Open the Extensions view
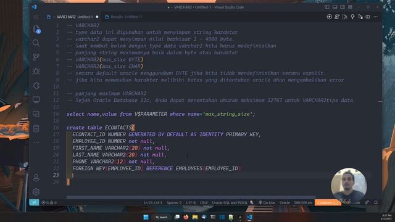 point(36,86)
